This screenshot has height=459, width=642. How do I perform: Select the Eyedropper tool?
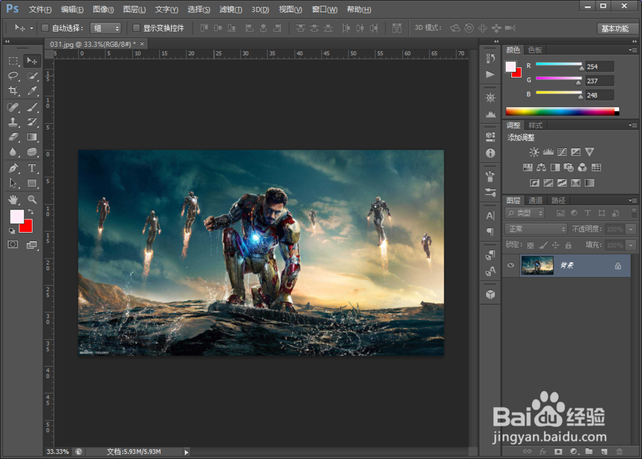pos(32,90)
